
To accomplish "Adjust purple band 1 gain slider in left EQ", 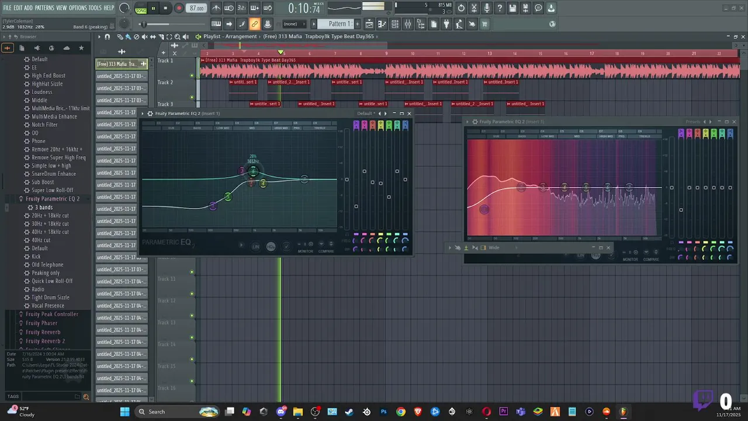I will click(356, 206).
